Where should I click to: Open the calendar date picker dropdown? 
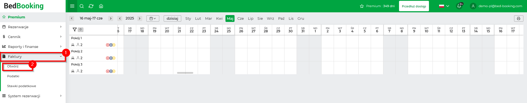point(153,18)
